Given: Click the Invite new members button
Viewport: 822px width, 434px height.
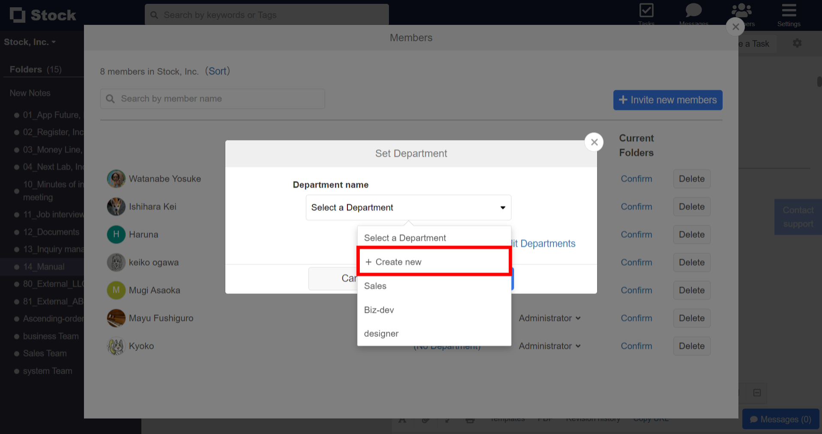Looking at the screenshot, I should coord(667,100).
